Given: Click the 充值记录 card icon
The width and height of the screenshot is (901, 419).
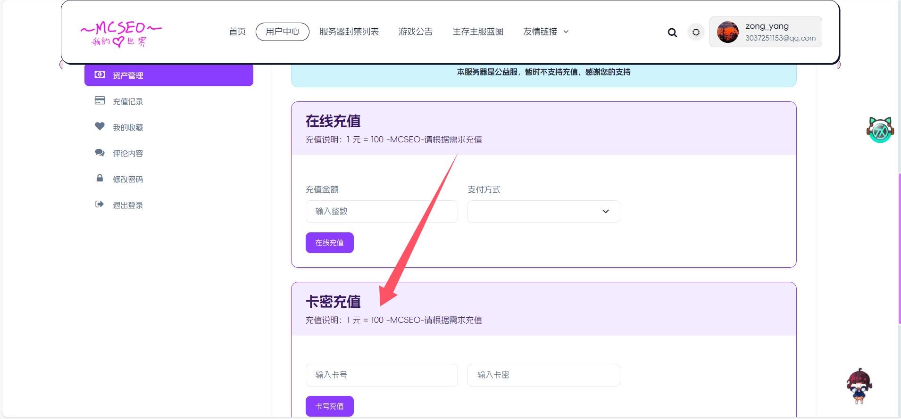Looking at the screenshot, I should pos(100,100).
